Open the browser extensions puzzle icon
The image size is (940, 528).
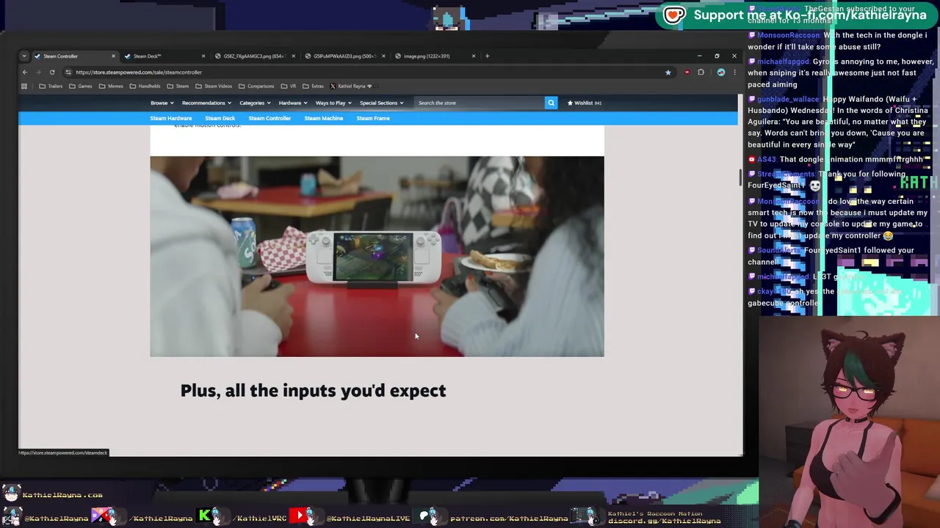pos(701,72)
